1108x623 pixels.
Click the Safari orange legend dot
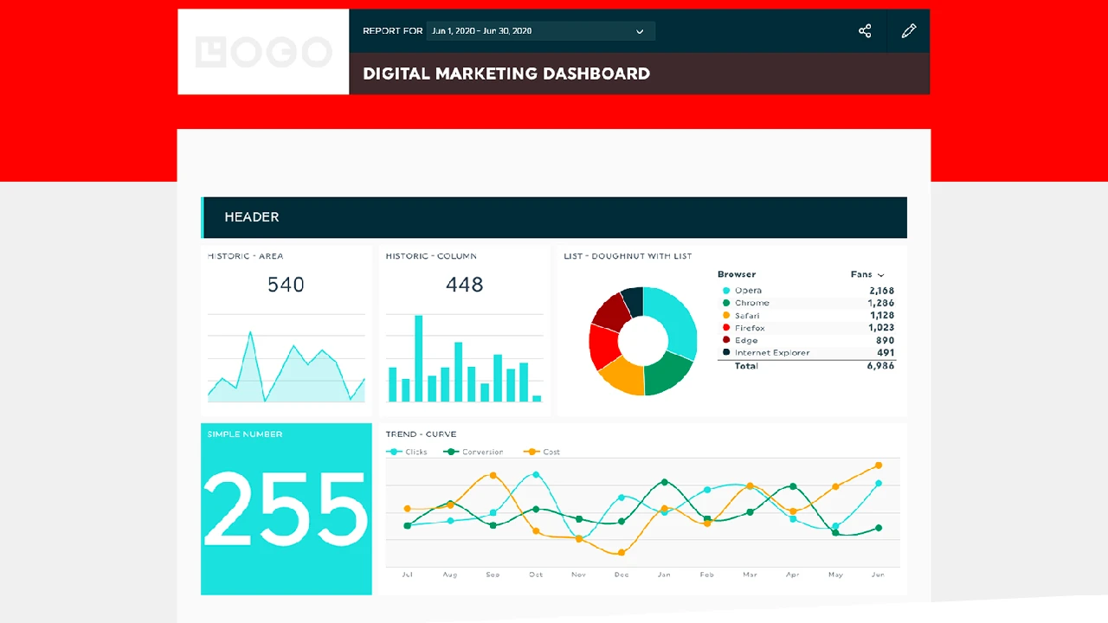point(725,316)
